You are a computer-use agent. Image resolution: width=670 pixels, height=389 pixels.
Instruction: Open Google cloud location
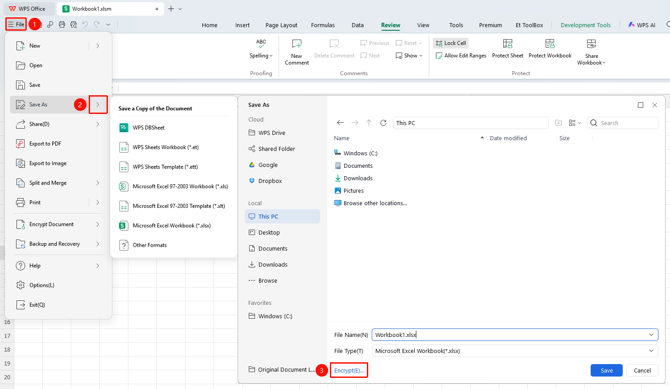tap(263, 165)
